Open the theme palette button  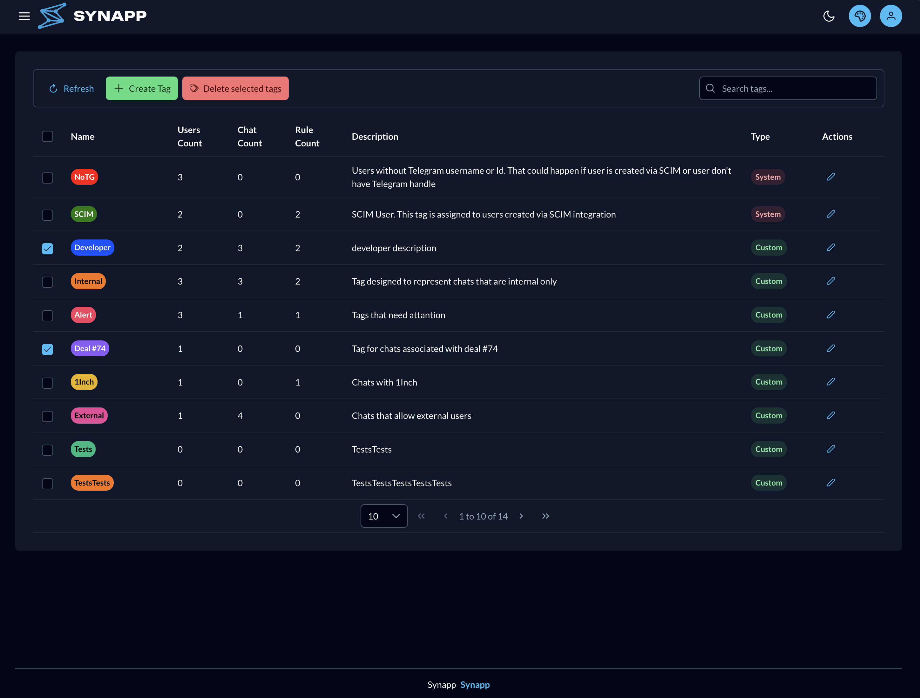(860, 16)
